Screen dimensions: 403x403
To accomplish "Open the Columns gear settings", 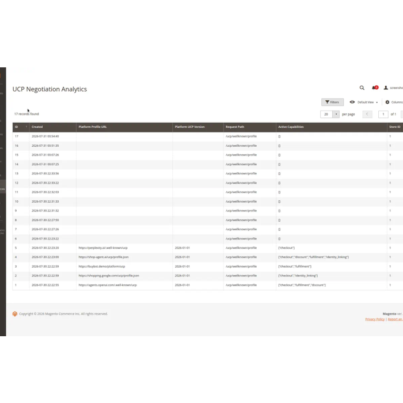I will (x=394, y=102).
